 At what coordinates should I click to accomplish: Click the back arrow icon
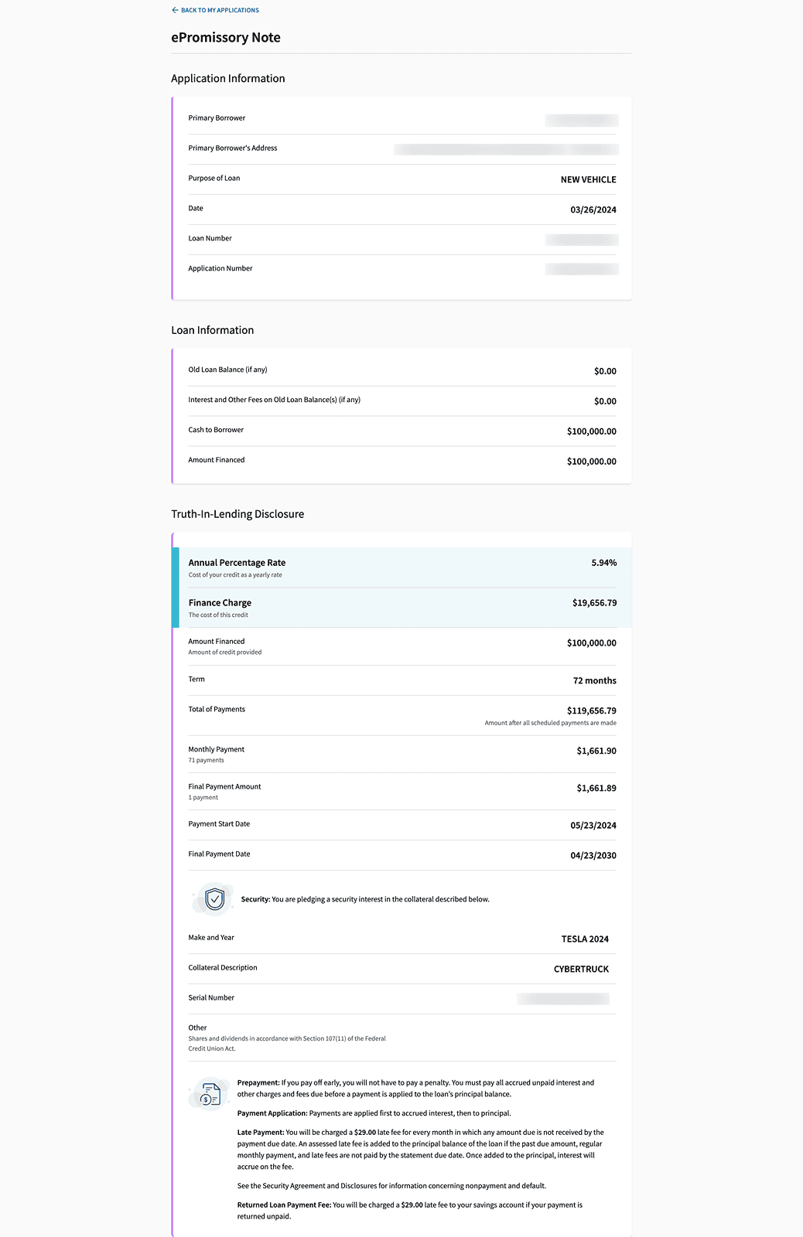(x=175, y=10)
